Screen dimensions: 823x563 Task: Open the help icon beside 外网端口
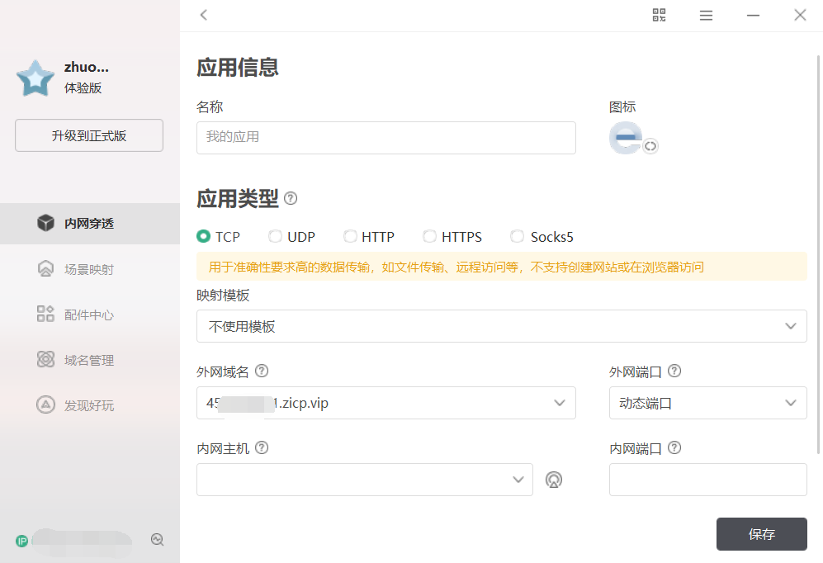coord(674,371)
